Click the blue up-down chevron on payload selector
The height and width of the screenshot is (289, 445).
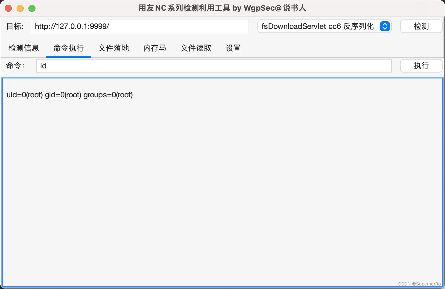(385, 26)
